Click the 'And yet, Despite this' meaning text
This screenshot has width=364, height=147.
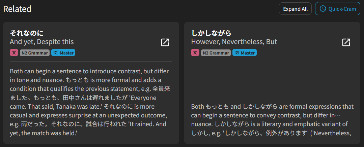[x=42, y=42]
